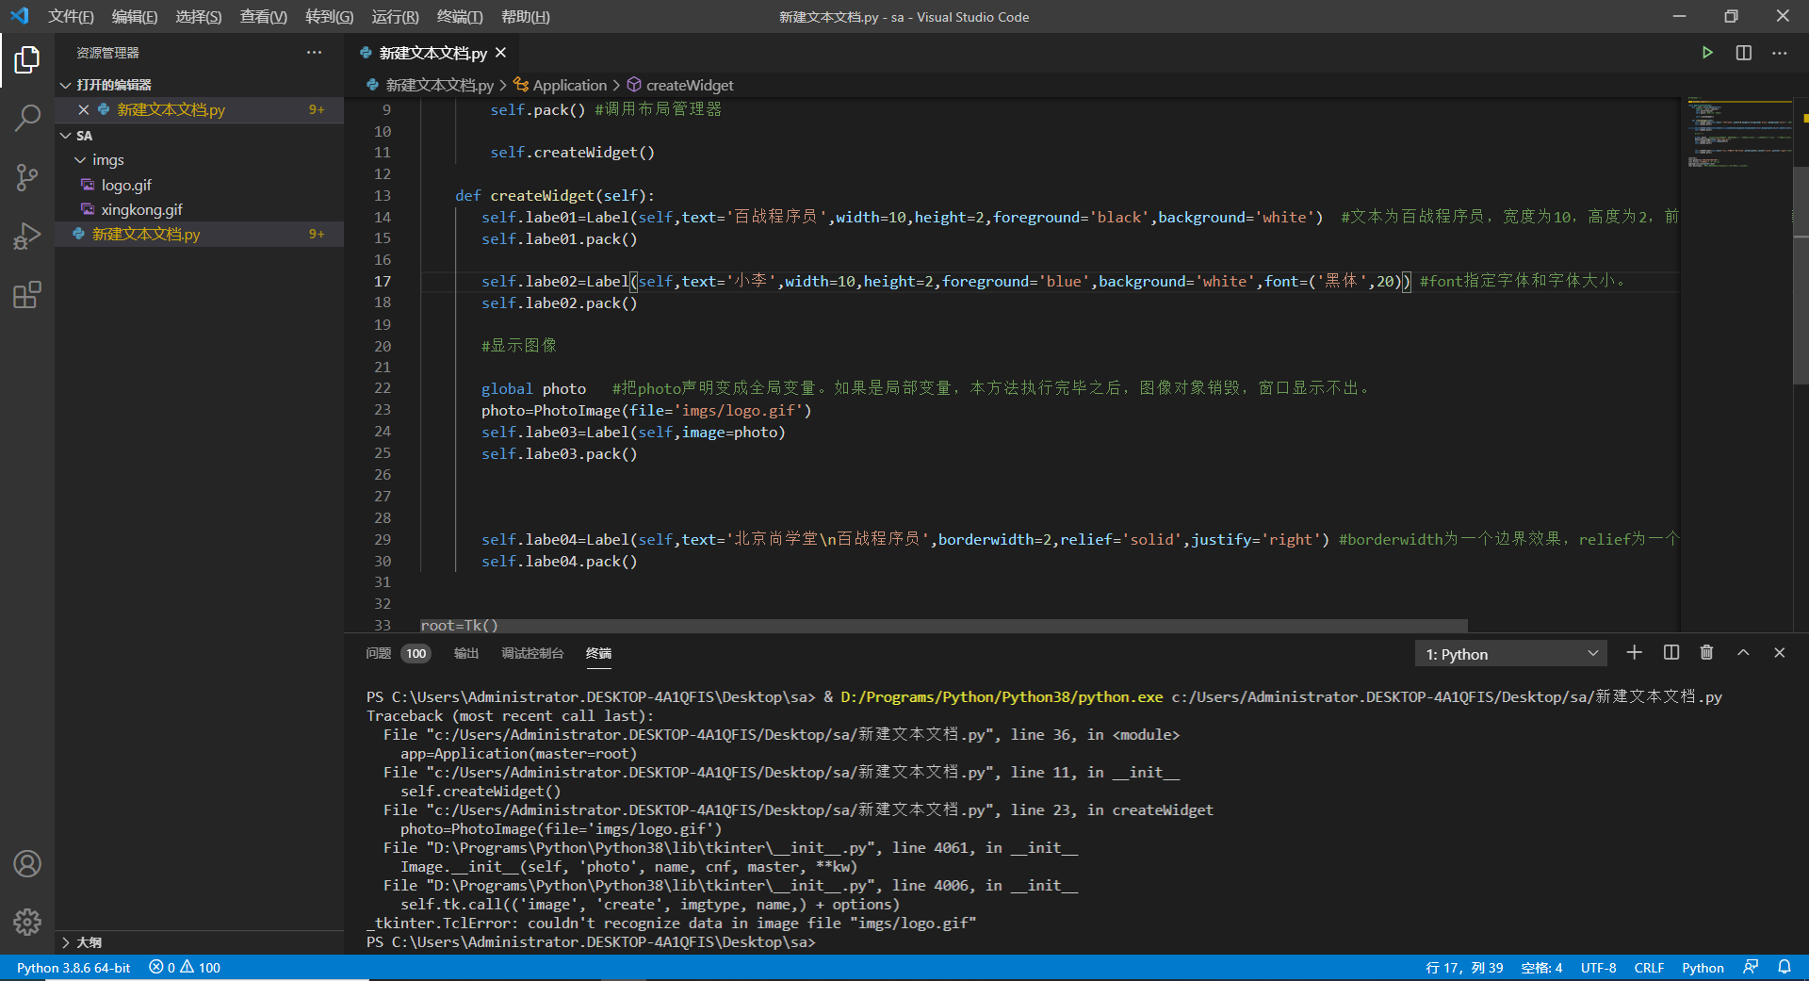Image resolution: width=1809 pixels, height=981 pixels.
Task: Open the 运行(R) menu
Action: [x=395, y=17]
